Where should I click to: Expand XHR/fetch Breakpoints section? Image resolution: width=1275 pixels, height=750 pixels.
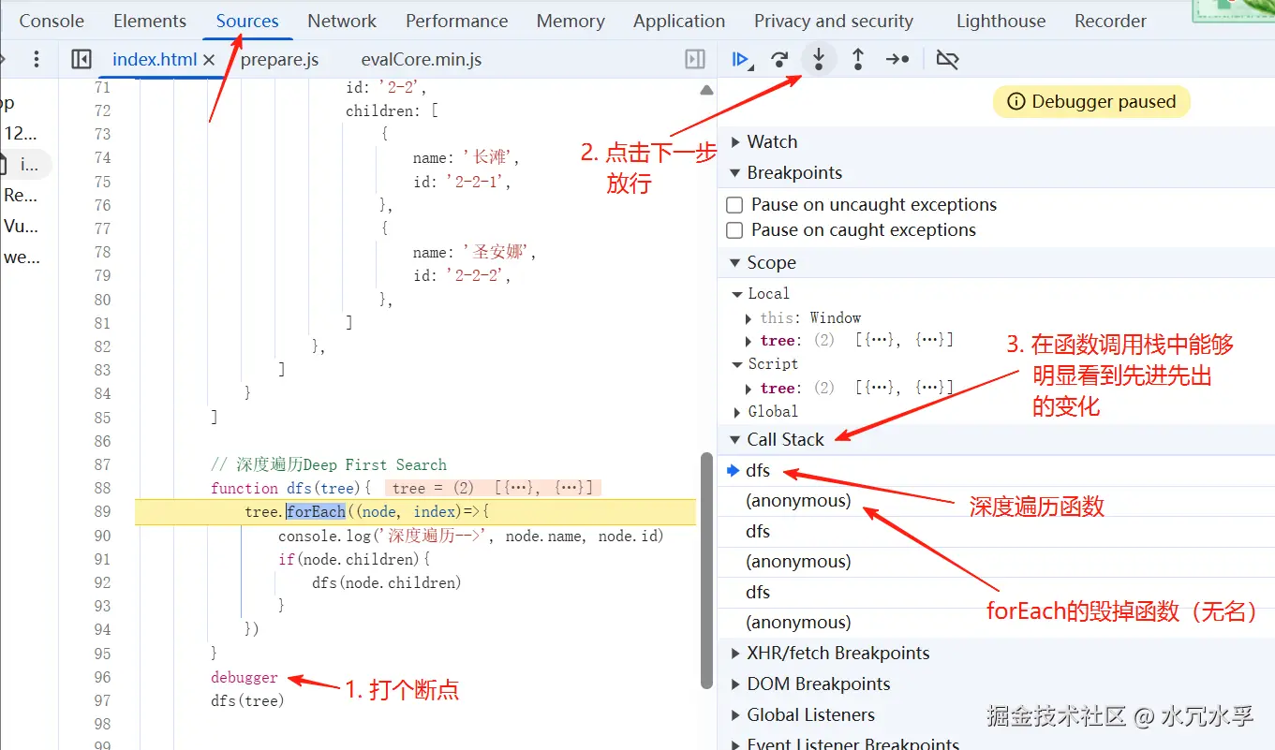pyautogui.click(x=735, y=654)
